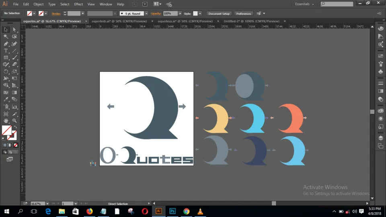The width and height of the screenshot is (386, 217).
Task: Set paint mode to Color
Action: pyautogui.click(x=5, y=145)
